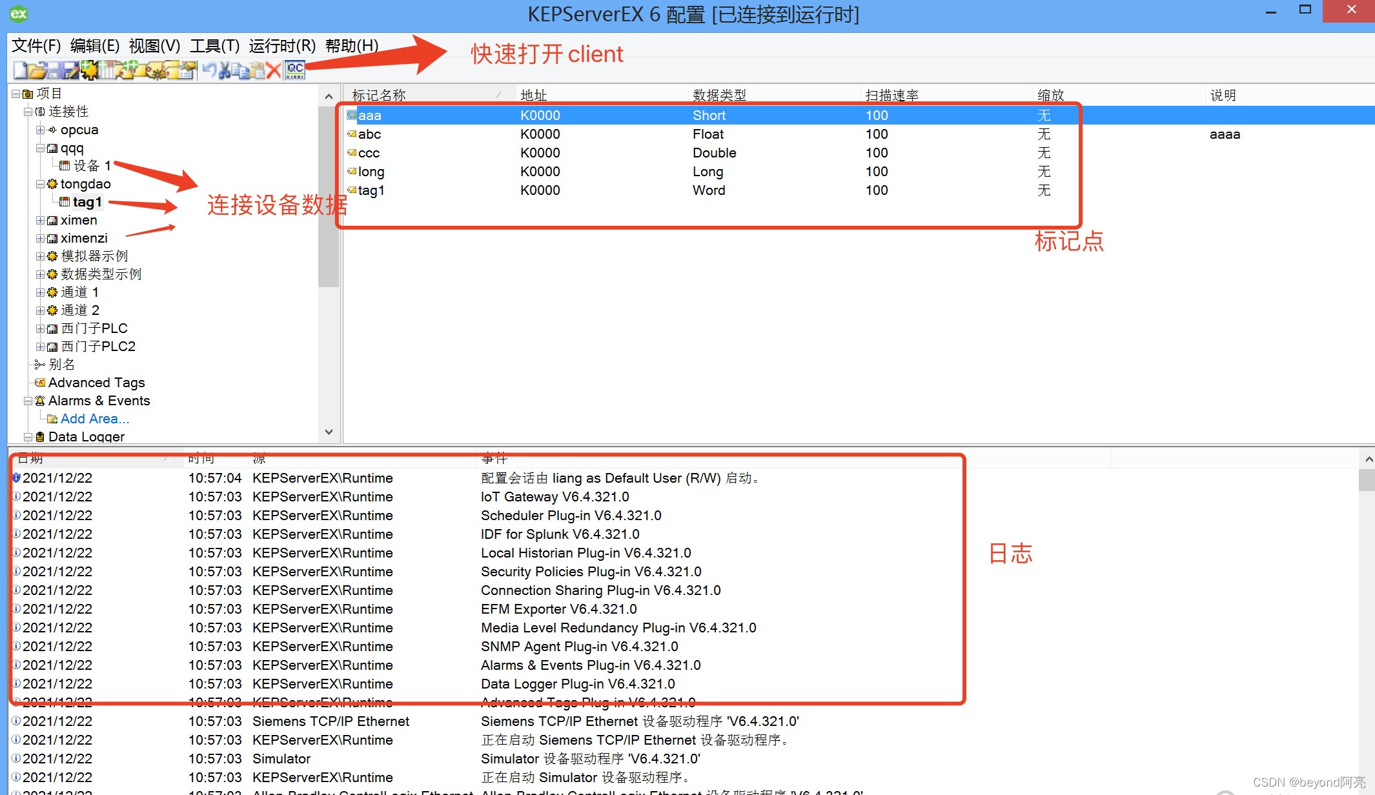The height and width of the screenshot is (795, 1375).
Task: Sort by 标记名称 column header
Action: click(x=429, y=95)
